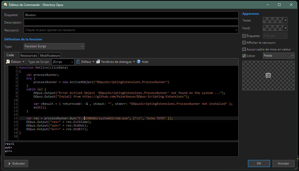This screenshot has height=171, width=299.
Task: Close the Éditeur de Commande window
Action: pos(291,5)
